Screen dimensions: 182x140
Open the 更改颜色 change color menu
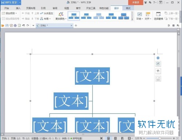pyautogui.click(x=61, y=16)
